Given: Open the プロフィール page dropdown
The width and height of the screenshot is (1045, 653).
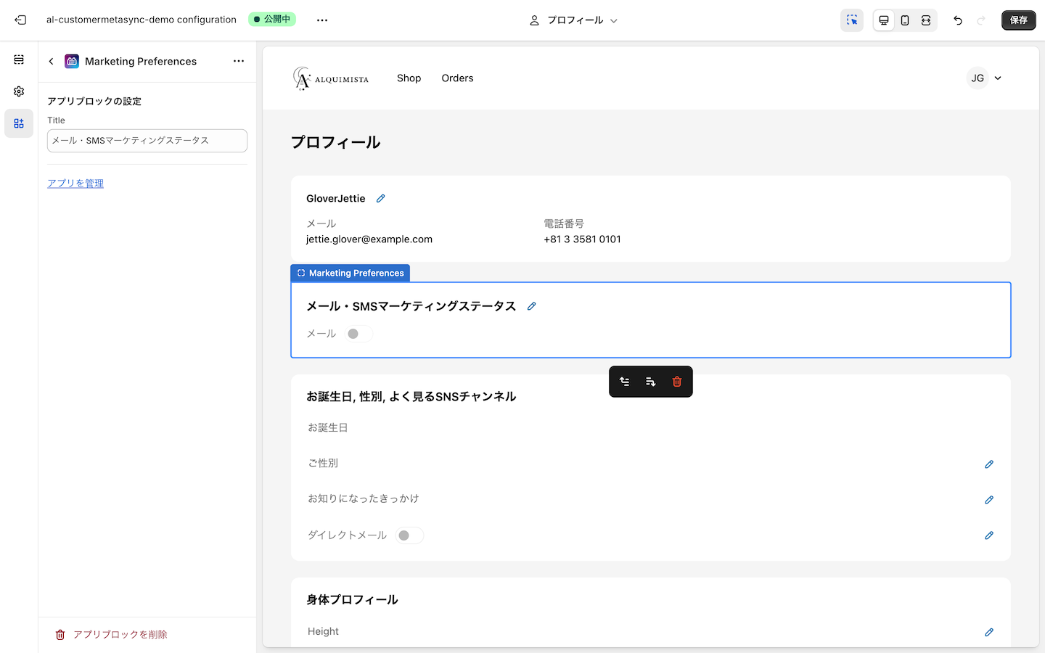Looking at the screenshot, I should 574,20.
